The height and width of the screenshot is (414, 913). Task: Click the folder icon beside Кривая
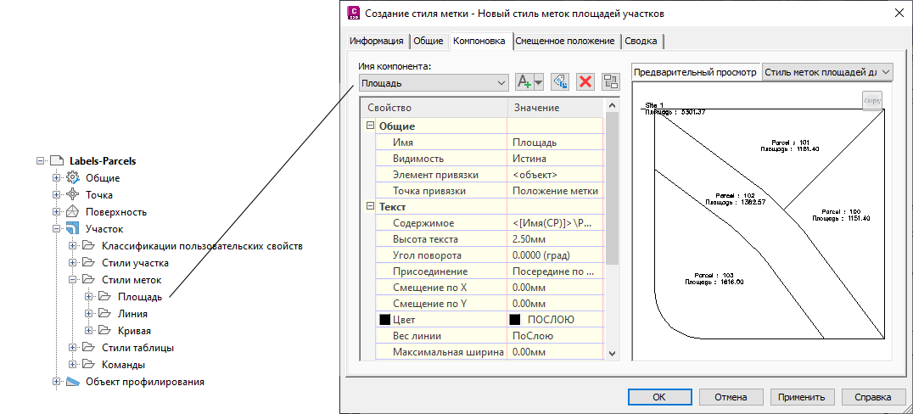point(104,331)
